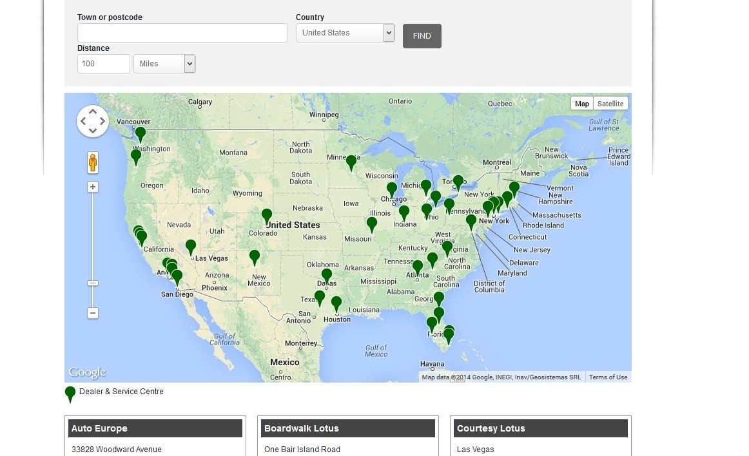Select the northernmost New England dealer pin
The image size is (749, 456).
tap(514, 189)
